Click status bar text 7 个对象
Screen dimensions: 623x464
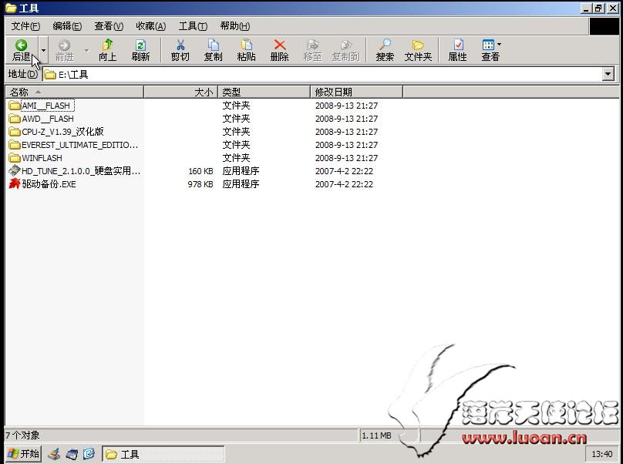click(x=22, y=435)
